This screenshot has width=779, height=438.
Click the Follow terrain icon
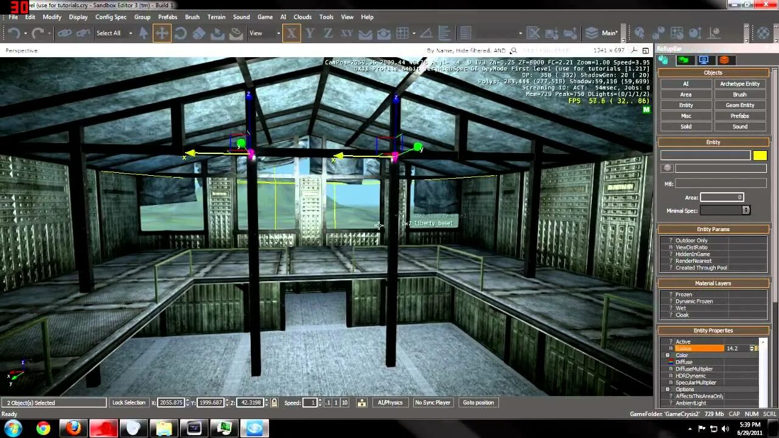point(365,33)
